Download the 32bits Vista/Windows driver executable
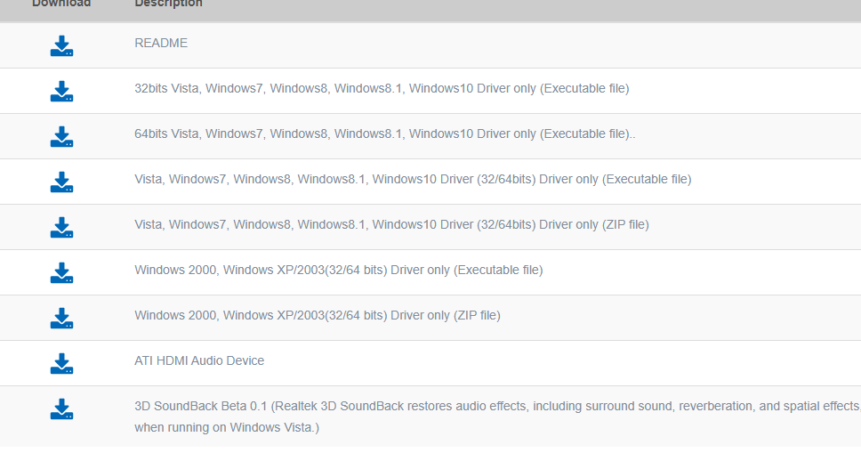Screen dimensions: 861x453 (x=61, y=92)
